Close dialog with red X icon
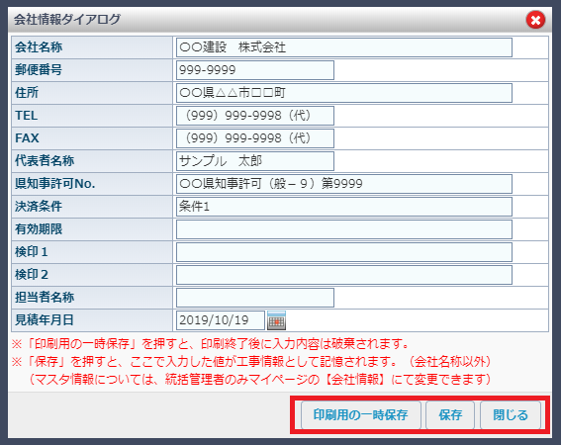This screenshot has width=561, height=445. (535, 20)
